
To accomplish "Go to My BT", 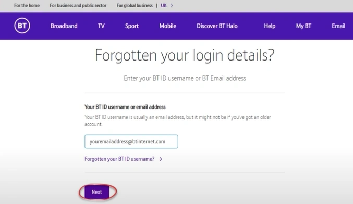I will tap(303, 26).
